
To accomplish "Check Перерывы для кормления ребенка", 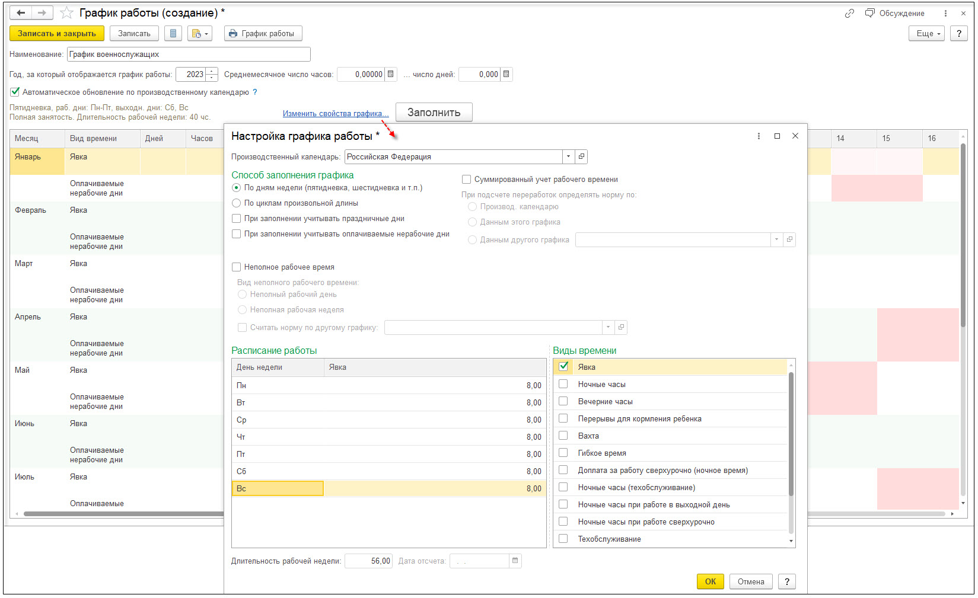I will (x=563, y=418).
